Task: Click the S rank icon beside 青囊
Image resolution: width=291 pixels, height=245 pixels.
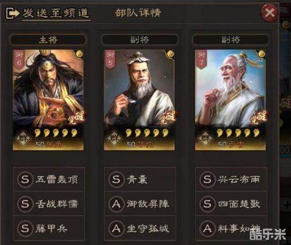Action: [x=116, y=179]
